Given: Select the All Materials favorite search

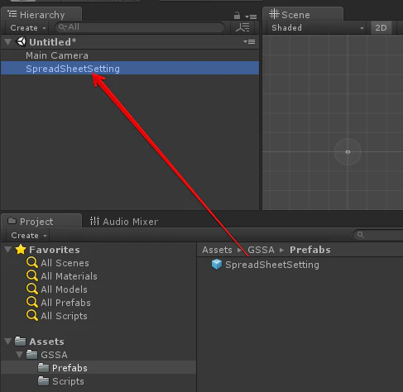Looking at the screenshot, I should click(x=69, y=276).
